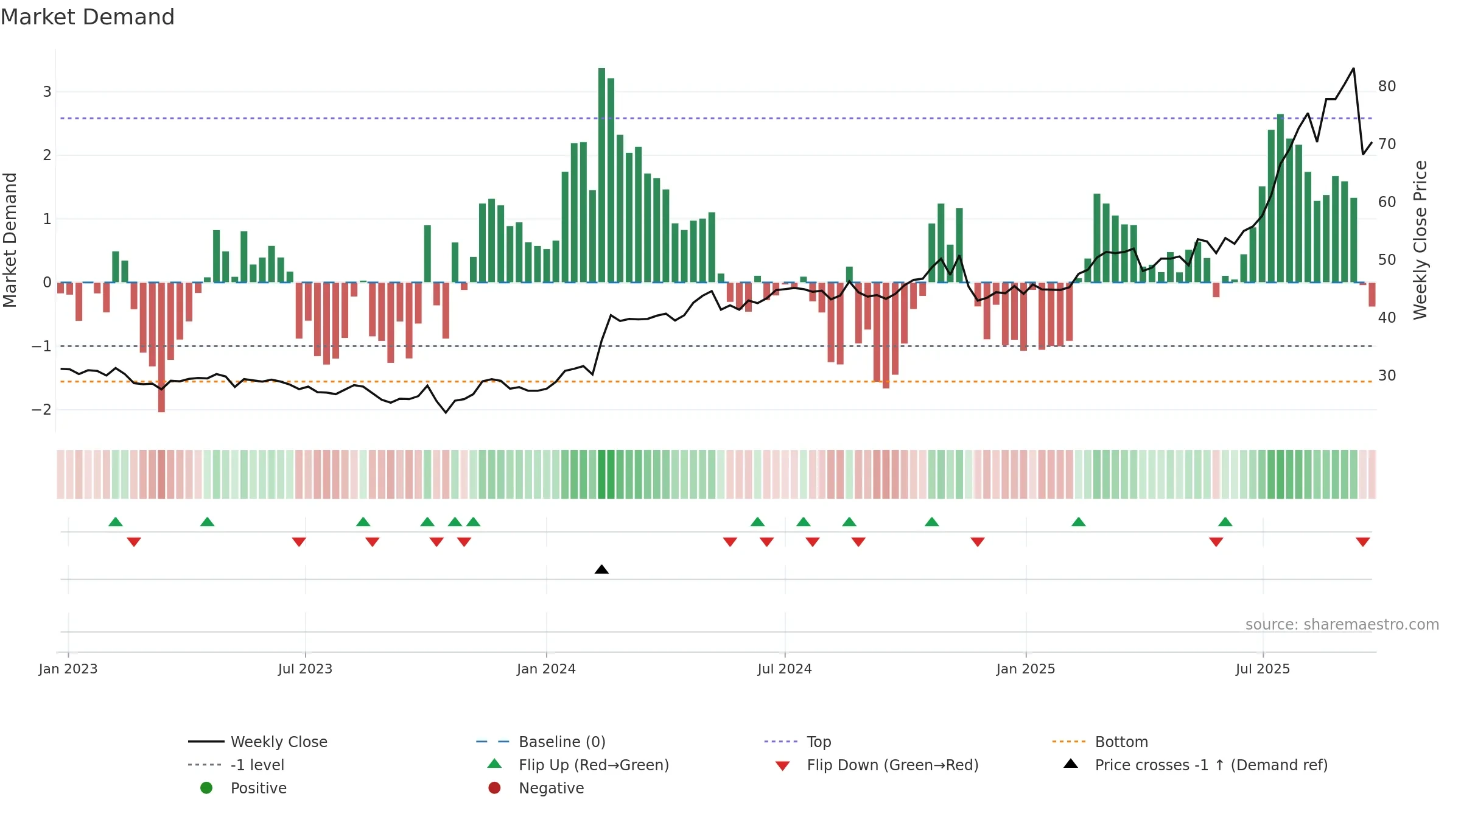Click the 'Market Demand' chart title at top

pyautogui.click(x=88, y=17)
